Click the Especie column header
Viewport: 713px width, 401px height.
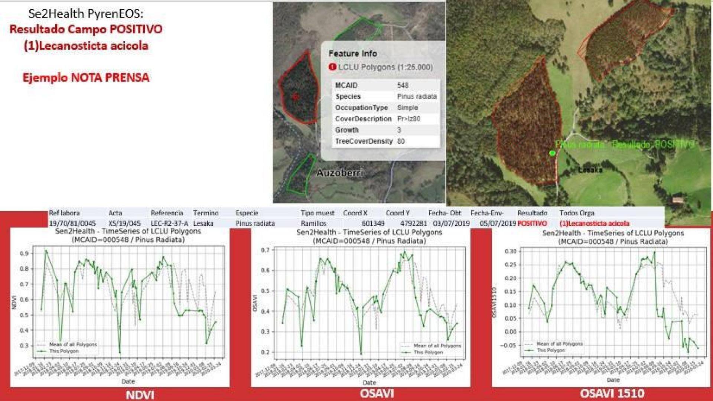point(247,213)
